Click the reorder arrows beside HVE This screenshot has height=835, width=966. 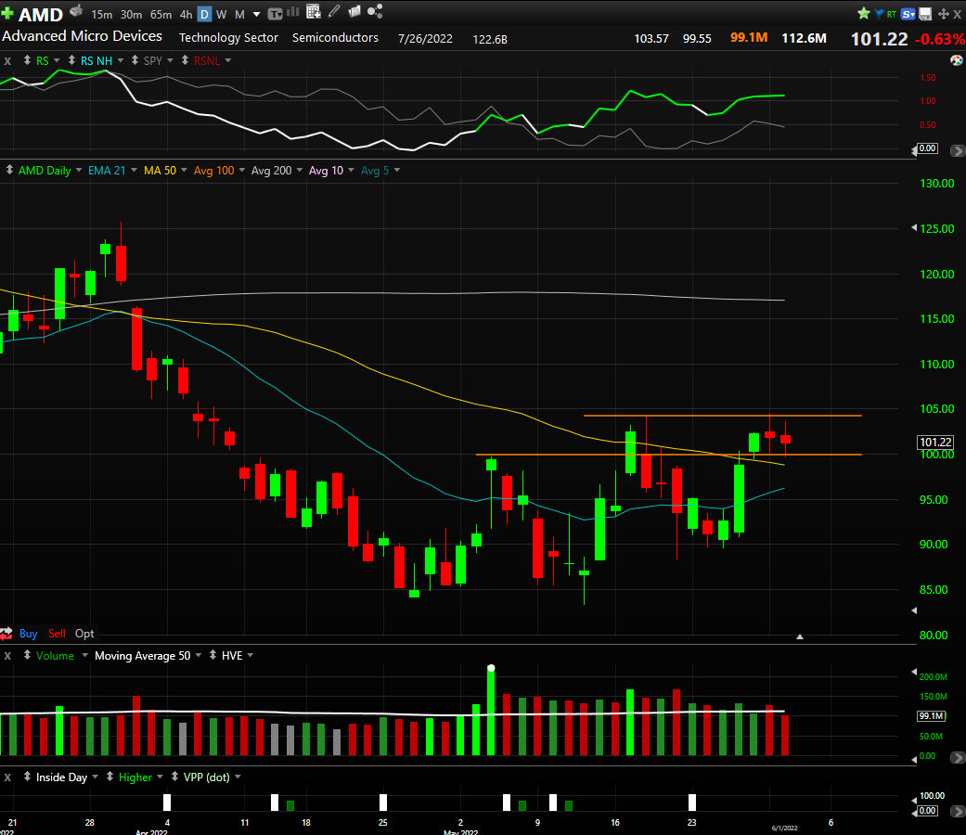click(x=213, y=655)
